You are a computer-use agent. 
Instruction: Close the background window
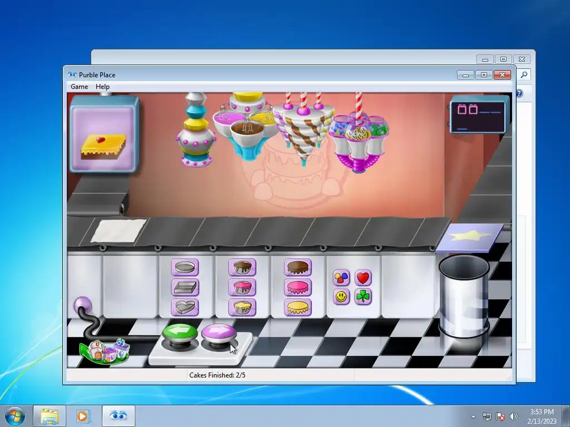(522, 59)
